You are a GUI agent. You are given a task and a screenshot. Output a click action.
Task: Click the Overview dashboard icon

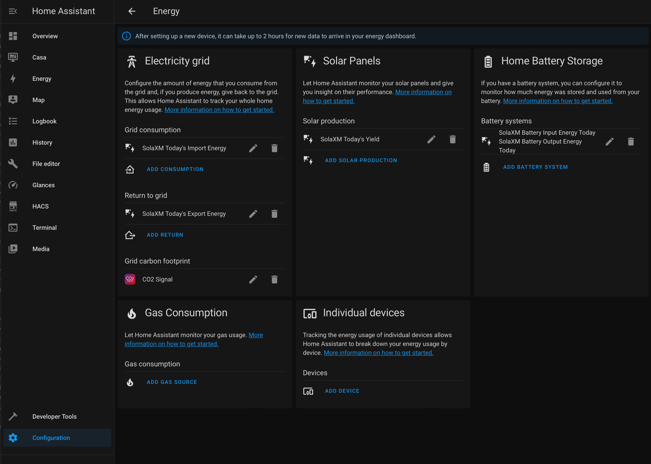13,36
